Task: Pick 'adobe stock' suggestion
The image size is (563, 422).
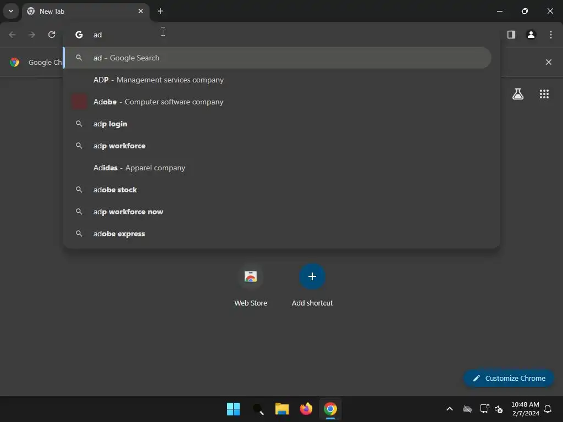Action: [x=277, y=190]
